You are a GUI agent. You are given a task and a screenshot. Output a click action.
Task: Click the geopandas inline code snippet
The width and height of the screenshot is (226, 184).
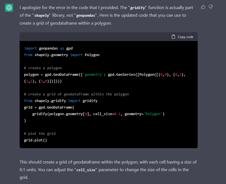tap(86, 15)
